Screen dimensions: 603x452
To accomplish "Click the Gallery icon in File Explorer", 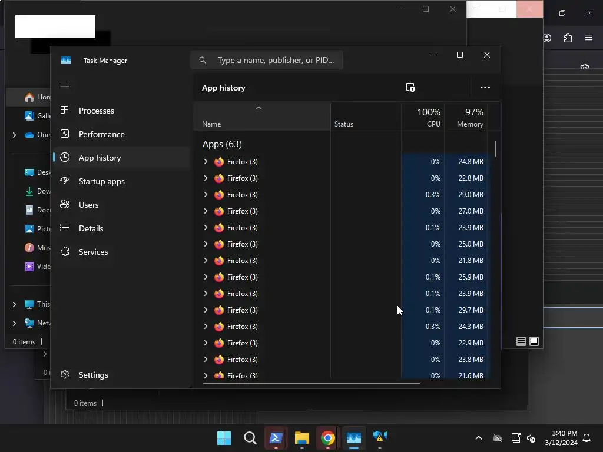I will pyautogui.click(x=29, y=116).
